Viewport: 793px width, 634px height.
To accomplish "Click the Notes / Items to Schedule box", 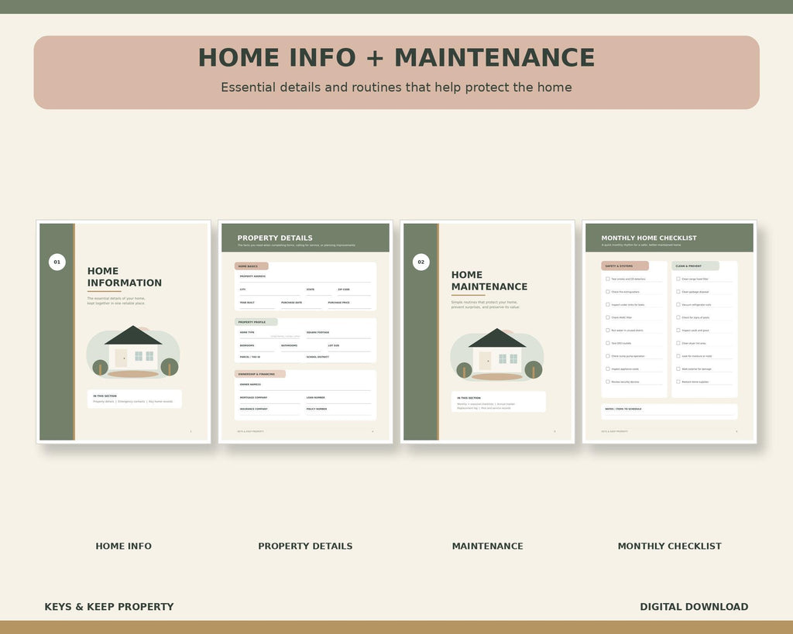I will [669, 412].
